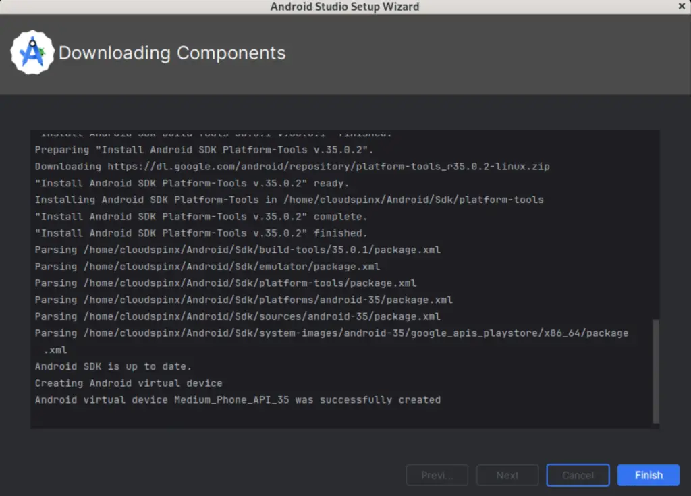Select the build-tools package.xml parsing line
Viewport: 691px width, 496px height.
coord(237,250)
